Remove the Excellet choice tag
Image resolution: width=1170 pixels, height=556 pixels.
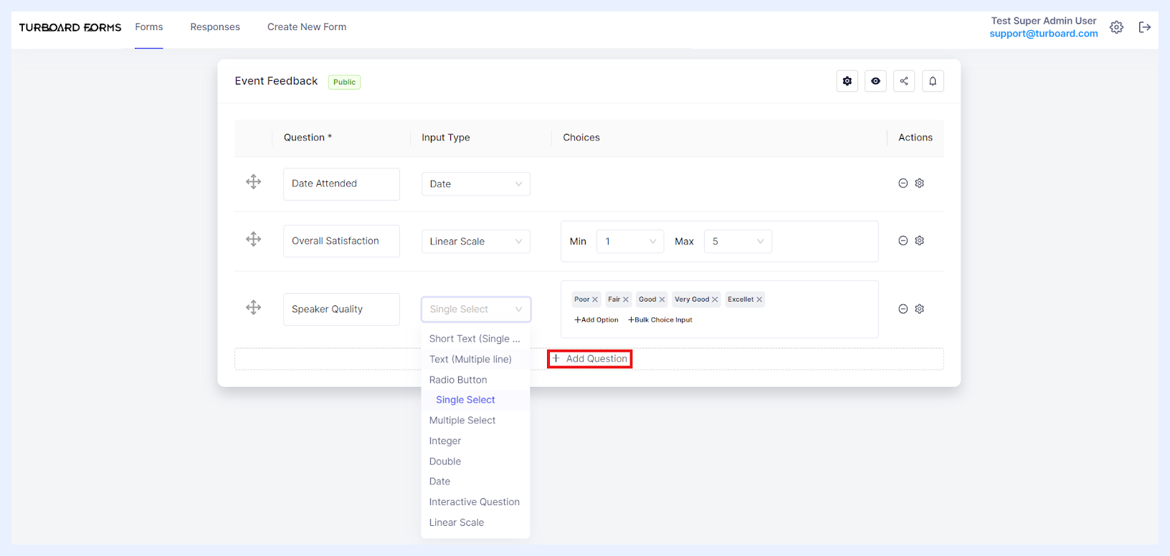759,299
